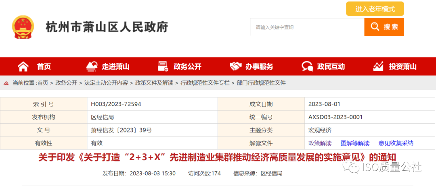This screenshot has width=436, height=186.
Task: Click 法定主动公开内容 breadcrumb link
Action: click(106, 83)
